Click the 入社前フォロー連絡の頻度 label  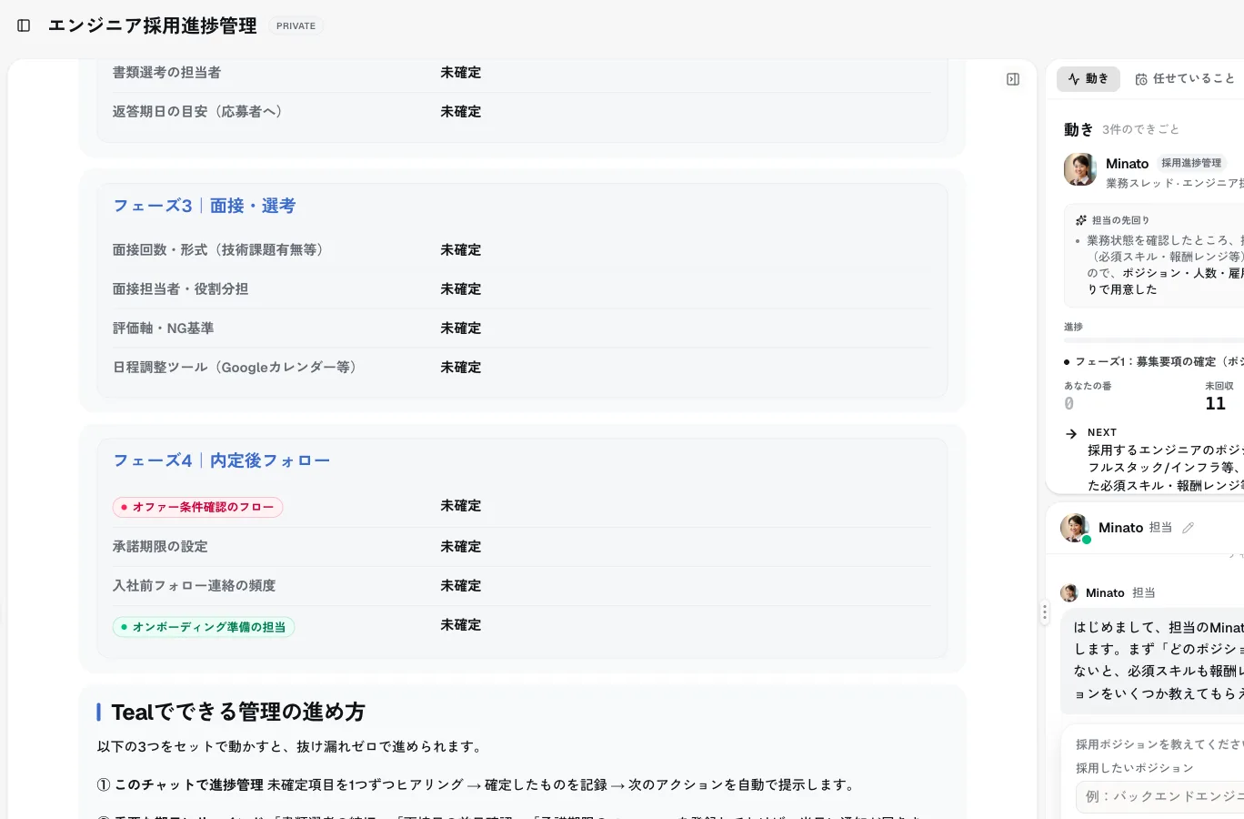[194, 585]
